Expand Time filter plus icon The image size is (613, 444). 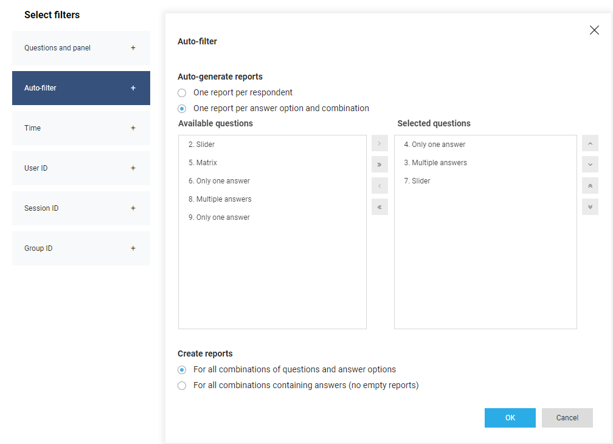pos(133,128)
